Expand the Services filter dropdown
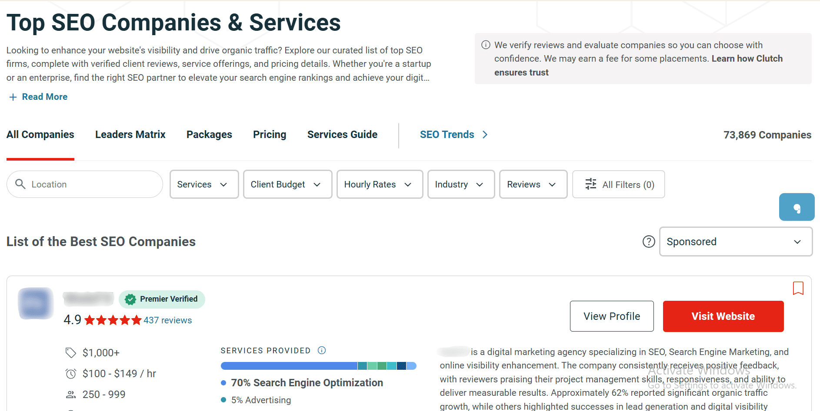Screen dimensions: 820x411 pos(203,184)
